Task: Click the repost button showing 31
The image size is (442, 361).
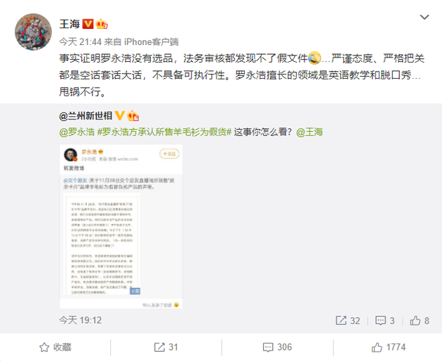Action: tap(166, 347)
